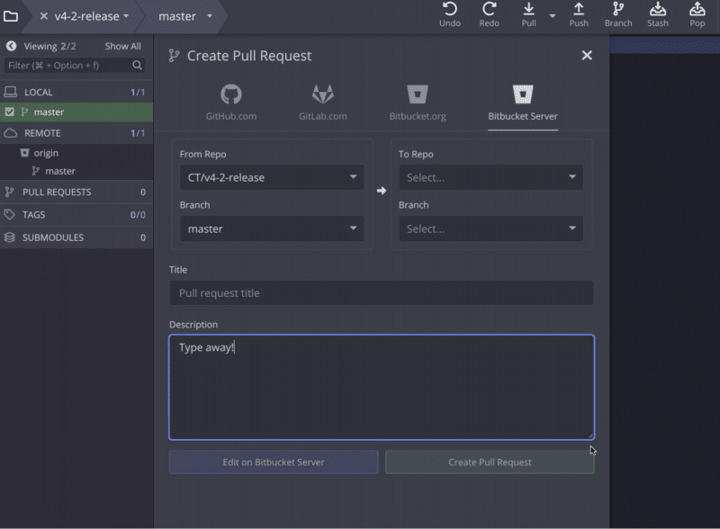
Task: Click Show All branches link
Action: tap(122, 46)
